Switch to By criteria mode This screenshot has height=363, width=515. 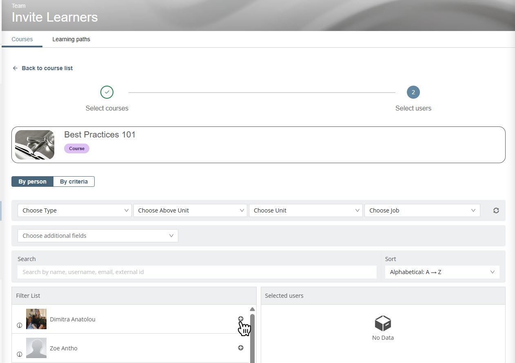coord(74,181)
